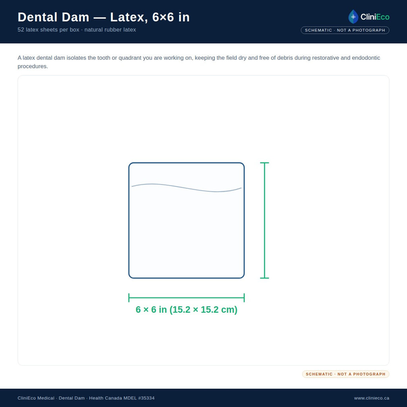Click the Health Canada MDEL #35334 footer text
Screen dimensions: 407x407
pos(122,398)
